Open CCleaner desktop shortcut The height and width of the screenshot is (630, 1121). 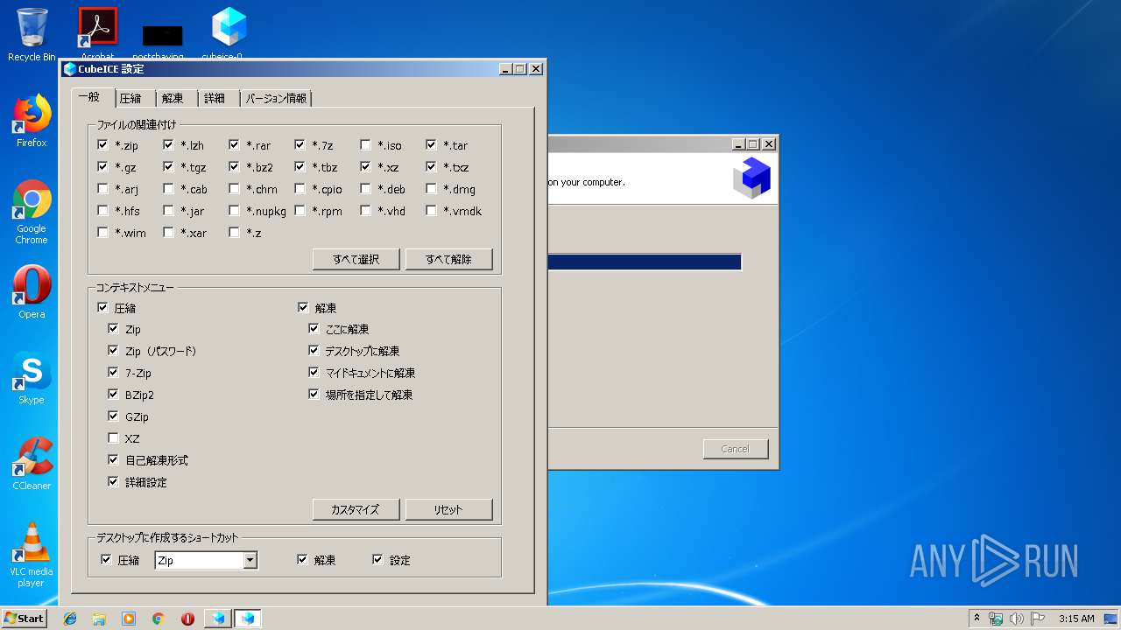tap(32, 463)
